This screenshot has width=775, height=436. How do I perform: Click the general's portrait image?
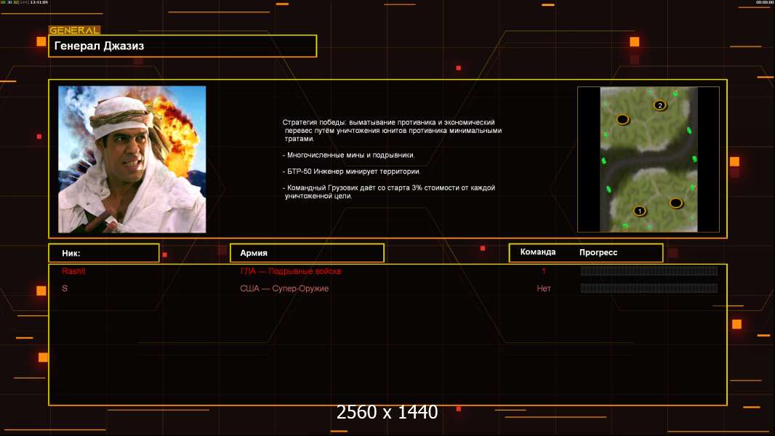tap(132, 159)
